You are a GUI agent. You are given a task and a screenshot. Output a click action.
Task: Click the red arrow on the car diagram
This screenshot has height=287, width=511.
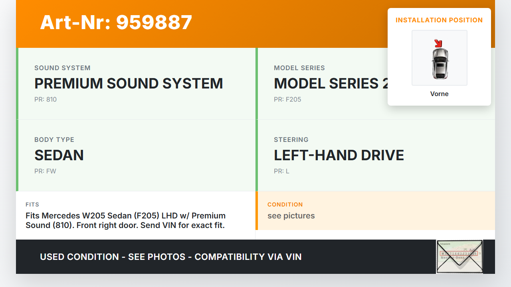point(438,43)
